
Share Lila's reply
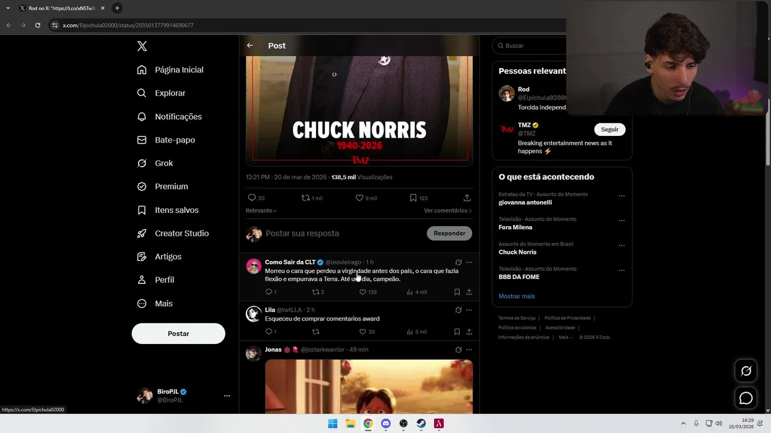(x=469, y=332)
